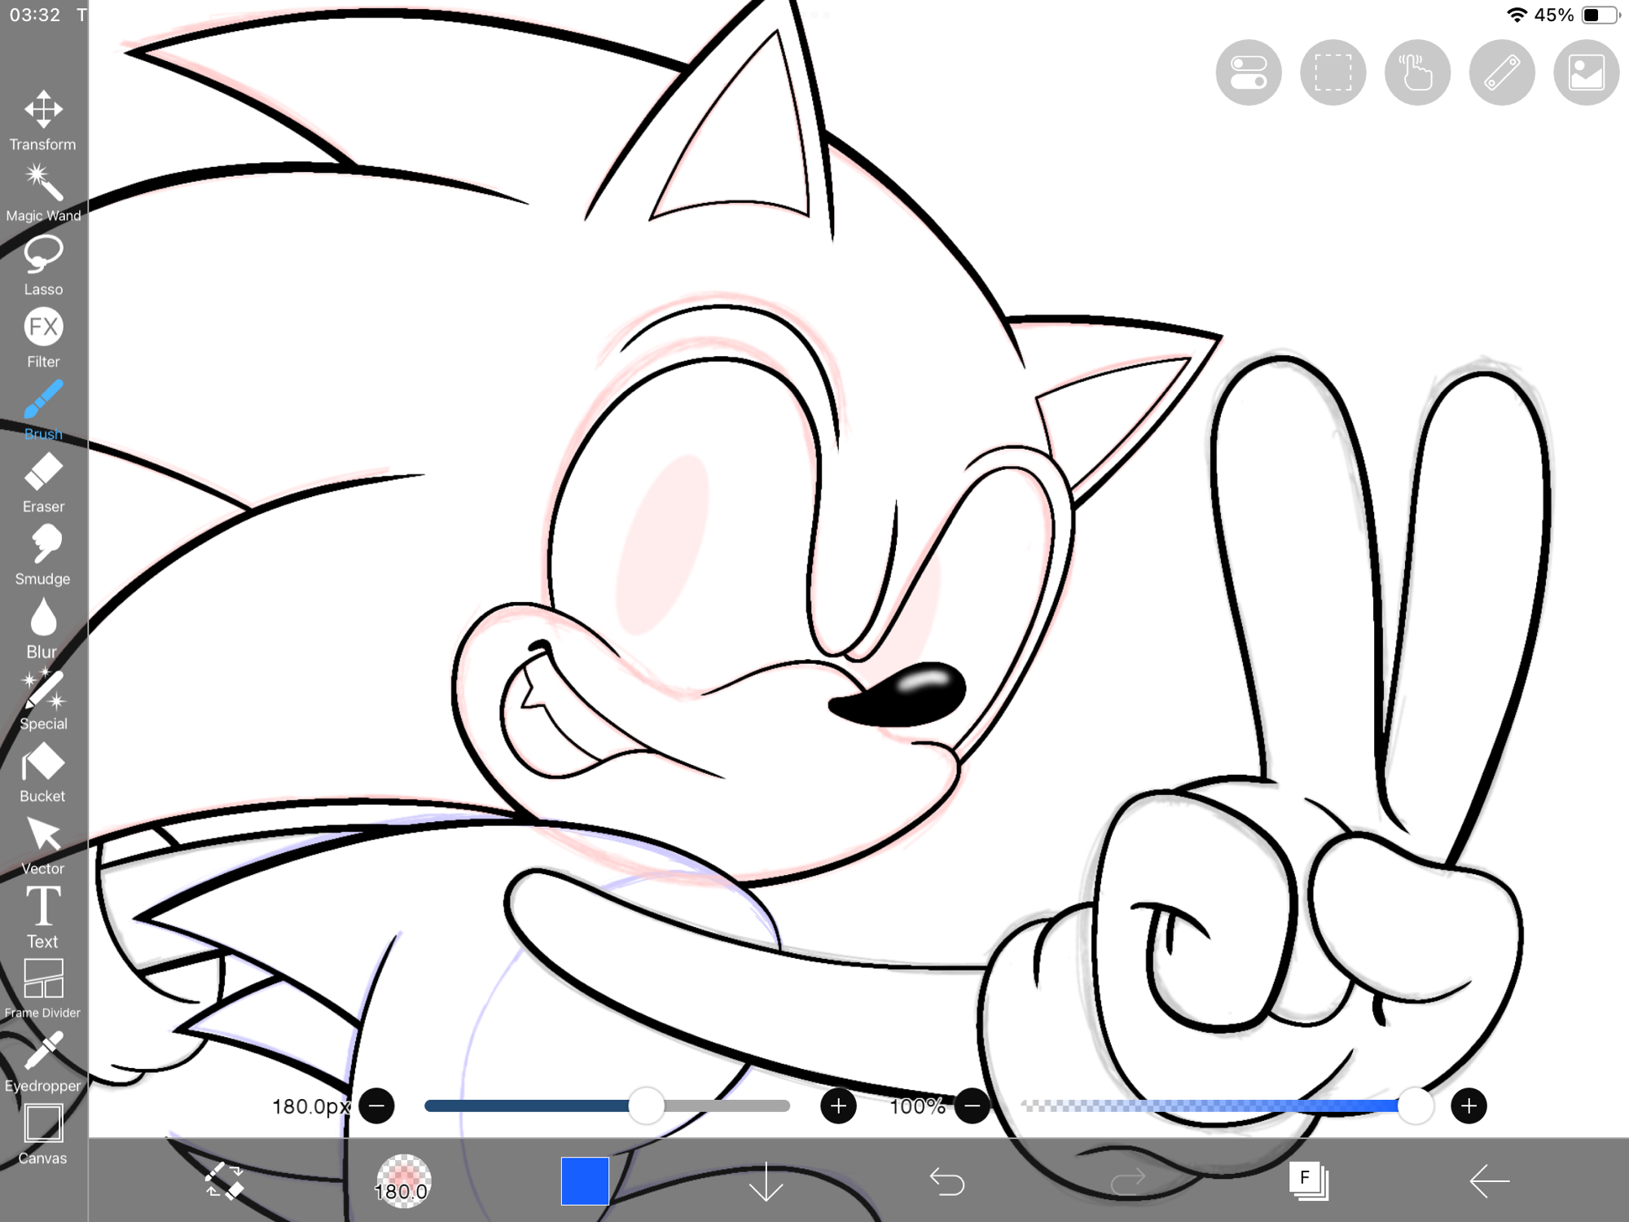This screenshot has width=1629, height=1222.
Task: Toggle the selection area dashed-square button
Action: tap(1333, 73)
